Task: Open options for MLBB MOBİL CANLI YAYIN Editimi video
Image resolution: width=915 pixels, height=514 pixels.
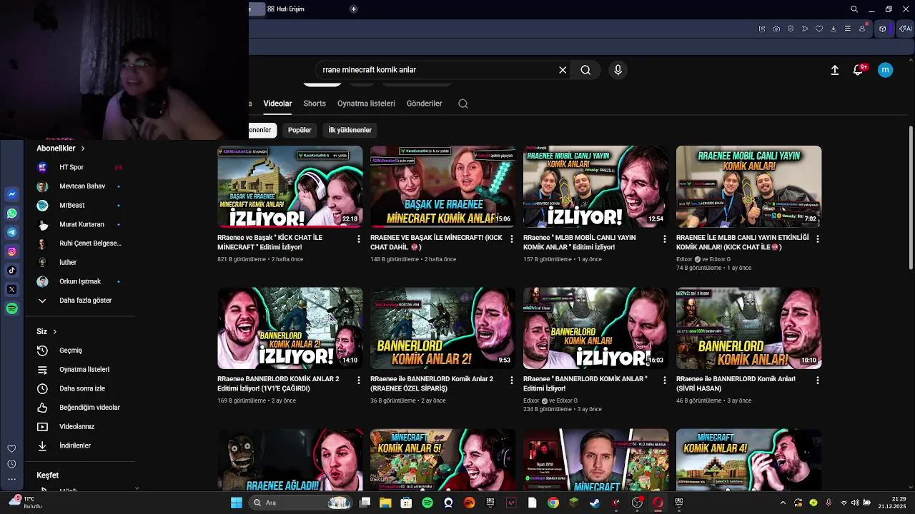Action: point(664,239)
